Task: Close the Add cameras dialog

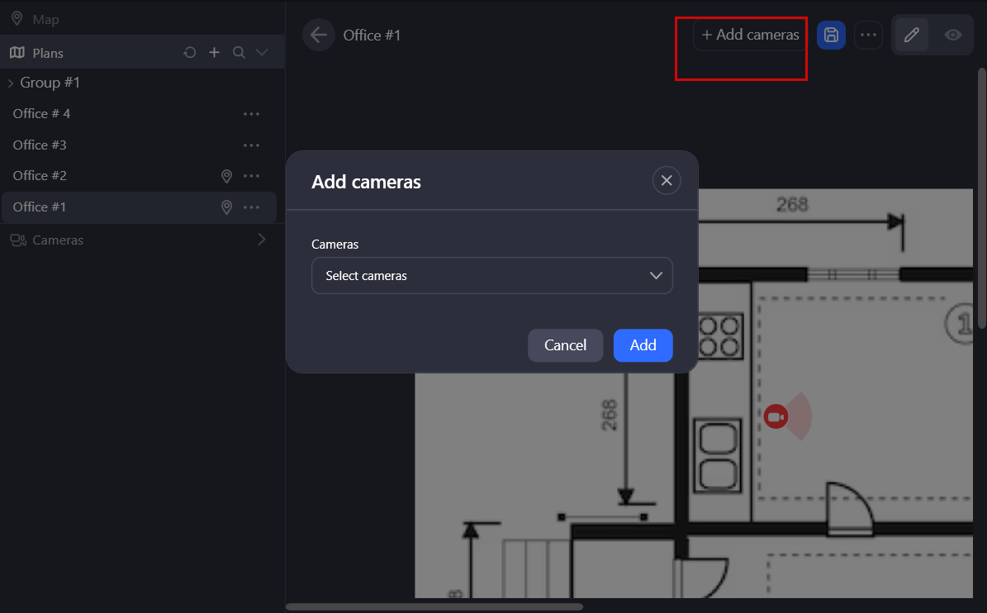Action: [667, 181]
